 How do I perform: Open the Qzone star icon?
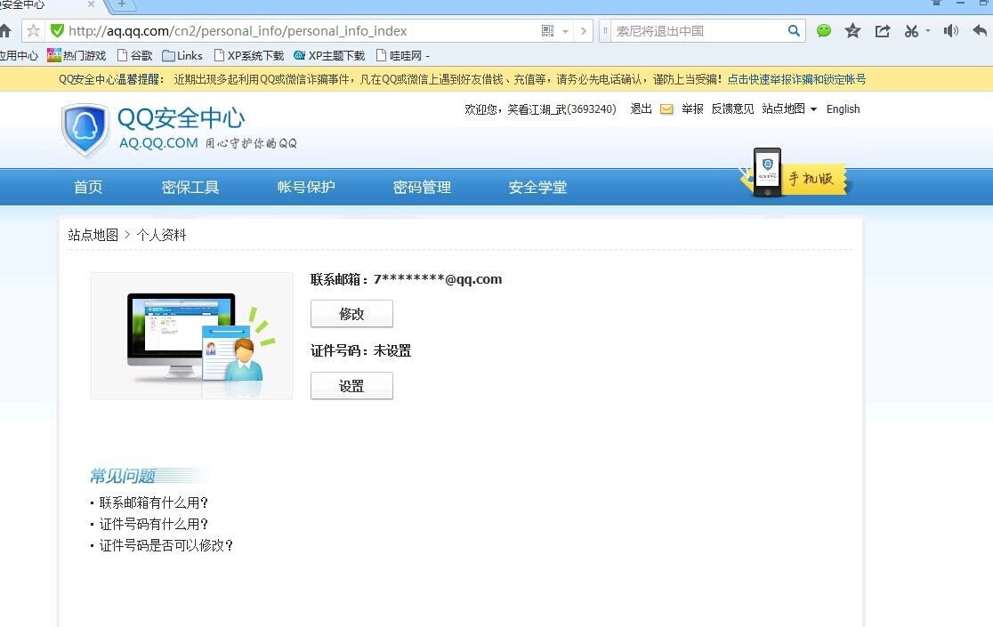(852, 30)
